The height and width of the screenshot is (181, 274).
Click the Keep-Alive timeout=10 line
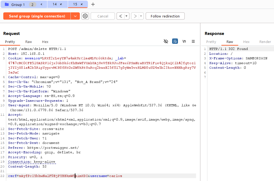(x=233, y=63)
